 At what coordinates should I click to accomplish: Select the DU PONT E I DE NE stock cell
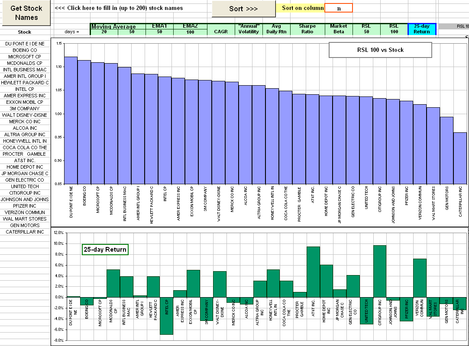tap(25, 44)
